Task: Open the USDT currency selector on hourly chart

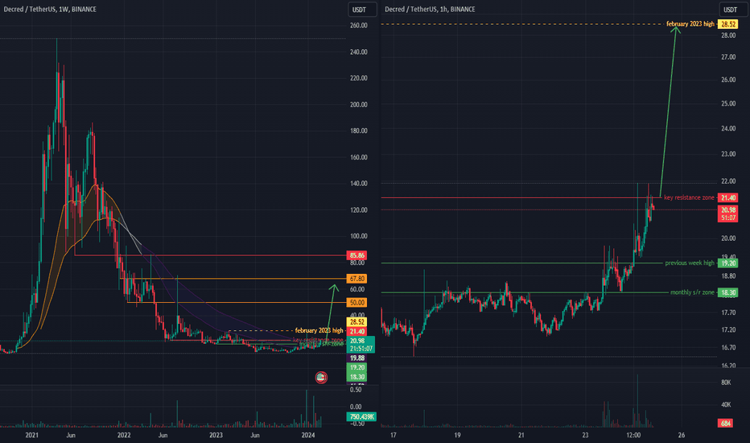Action: pos(733,10)
